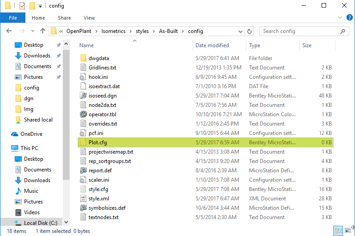Image resolution: width=355 pixels, height=236 pixels.
Task: Select This PC in navigation pane
Action: (24, 148)
